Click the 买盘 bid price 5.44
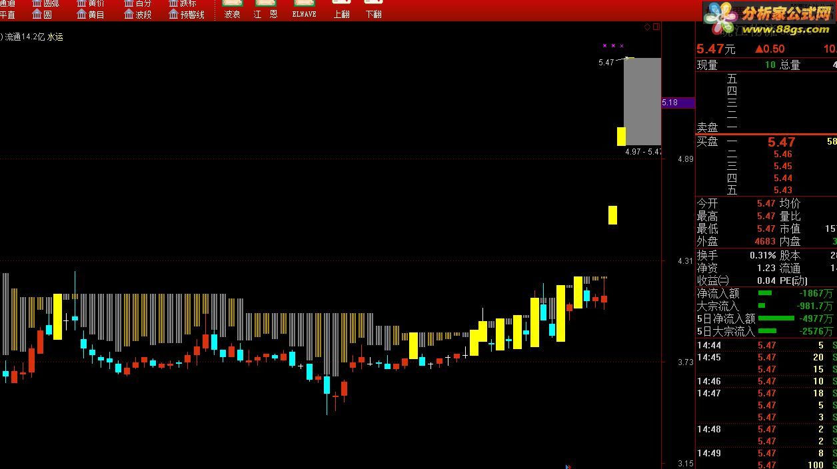 tap(783, 179)
